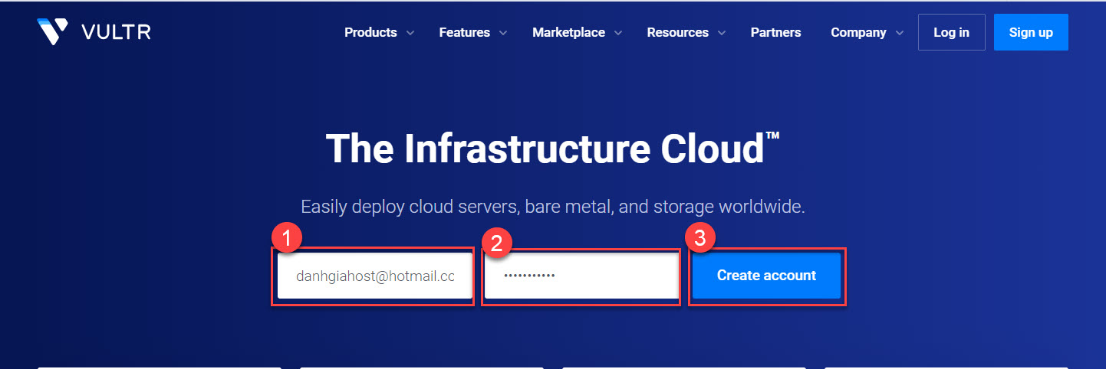Expand the chevron beside Marketplace

[x=618, y=33]
